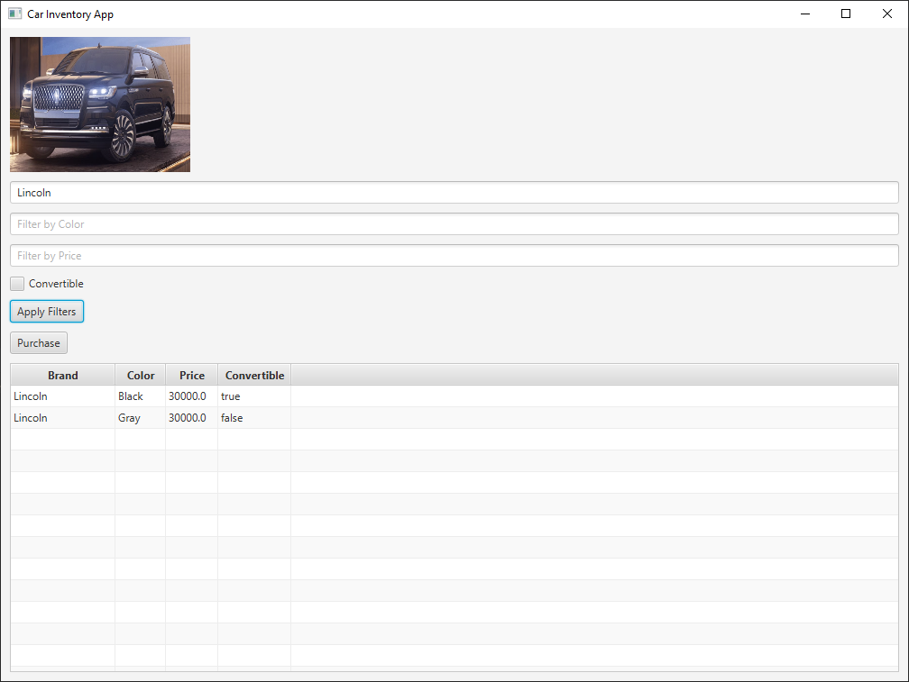Click the car photo thumbnail
Screen dimensions: 909x682
(99, 104)
